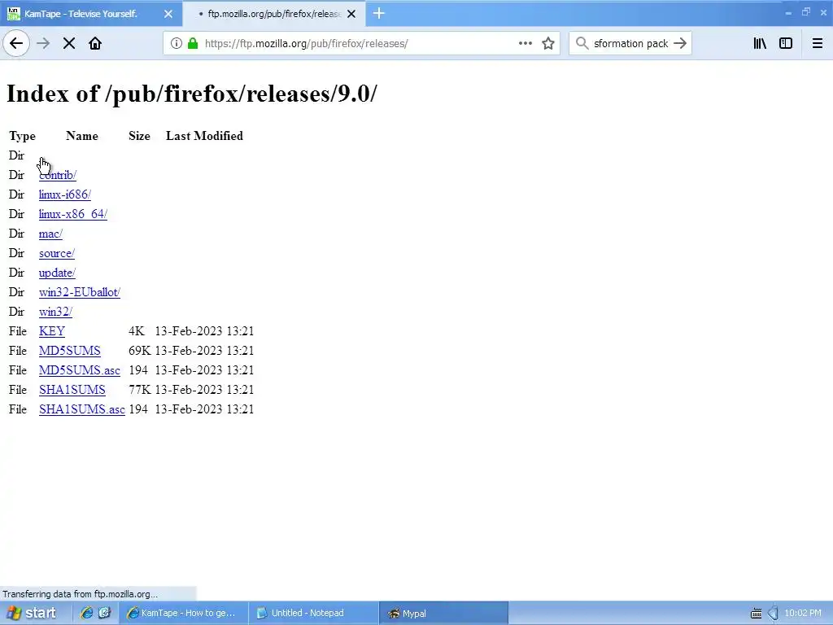
Task: Select the Mypal taskbar button
Action: [444, 613]
